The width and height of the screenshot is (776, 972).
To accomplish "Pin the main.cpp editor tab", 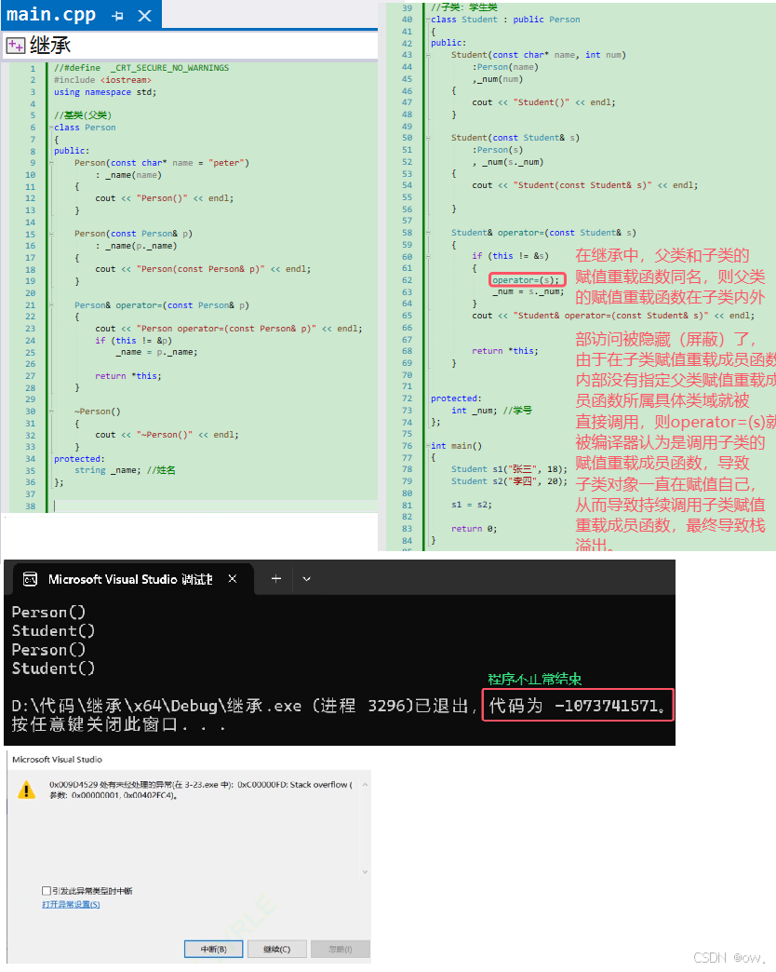I will (x=117, y=16).
